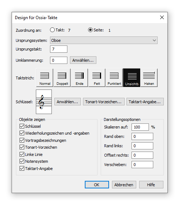Click the Rand oben field

pyautogui.click(x=142, y=136)
